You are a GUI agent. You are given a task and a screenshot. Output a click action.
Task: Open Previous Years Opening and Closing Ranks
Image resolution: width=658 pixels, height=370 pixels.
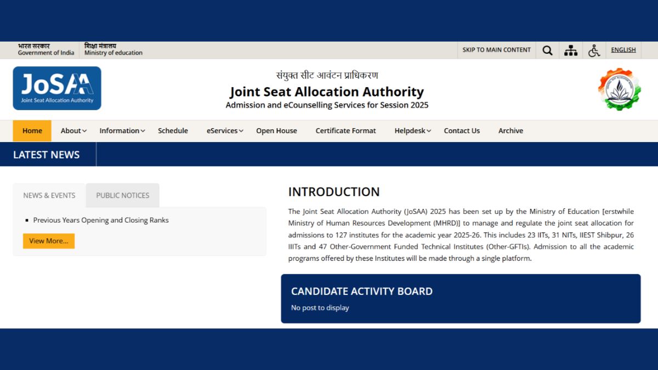[x=100, y=220]
